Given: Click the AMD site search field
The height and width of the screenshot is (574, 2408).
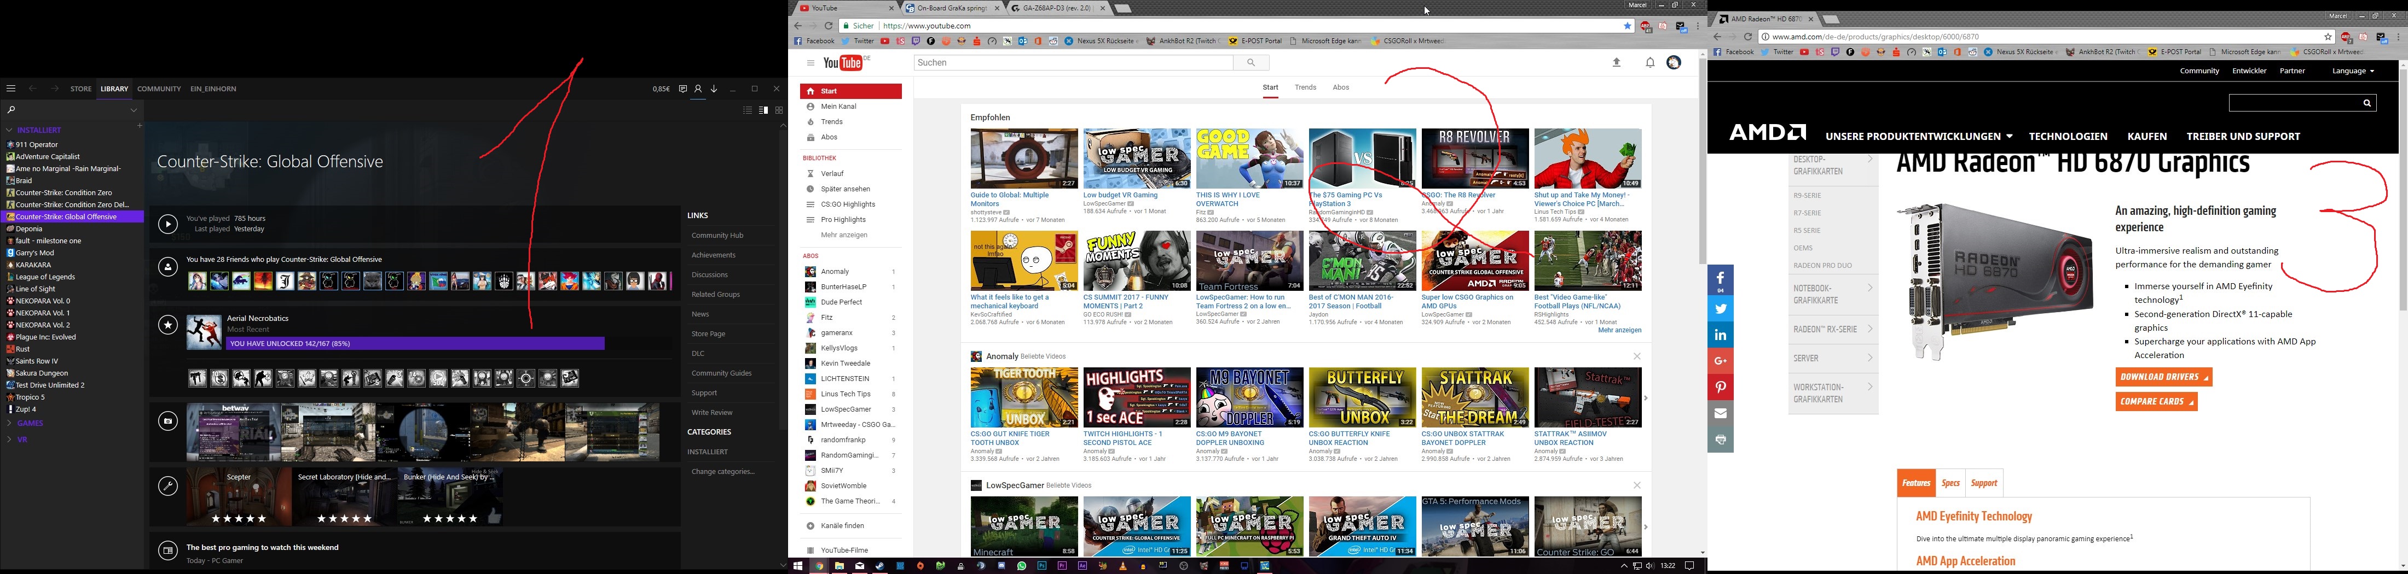Looking at the screenshot, I should pos(2295,103).
